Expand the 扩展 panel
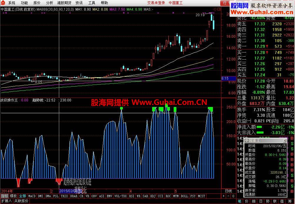The width and height of the screenshot is (295, 204). (6, 201)
